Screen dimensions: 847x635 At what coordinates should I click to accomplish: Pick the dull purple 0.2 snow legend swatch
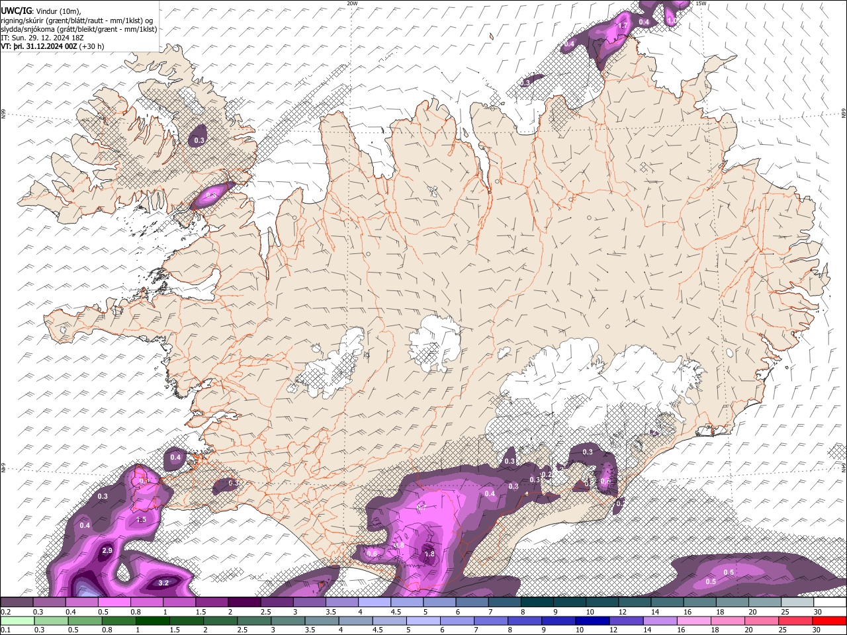click(x=17, y=602)
